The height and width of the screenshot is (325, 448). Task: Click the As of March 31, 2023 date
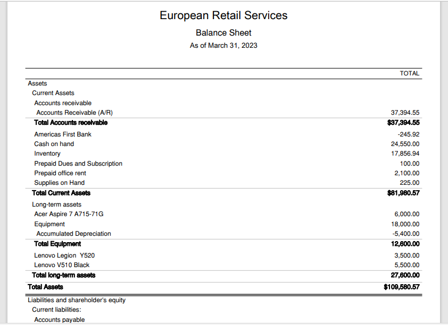tap(223, 46)
